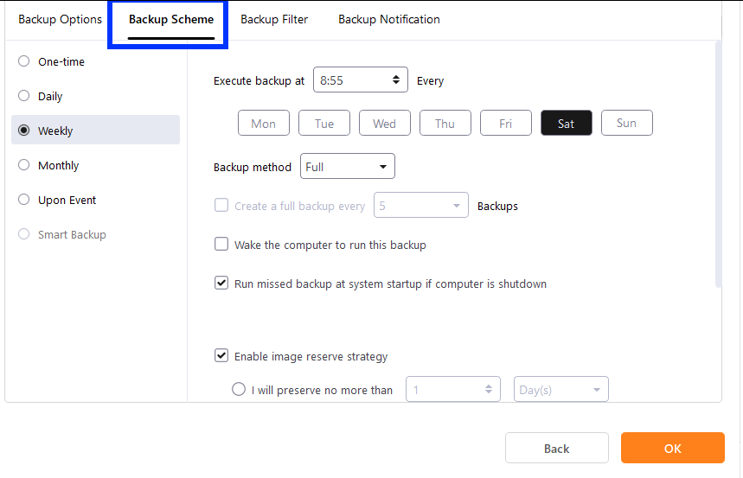Image resolution: width=743 pixels, height=478 pixels.
Task: Choose the Upon Event schedule option
Action: point(23,200)
